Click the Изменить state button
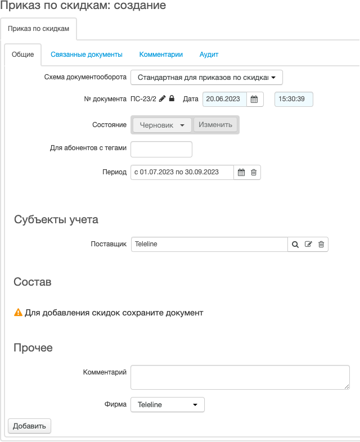The image size is (360, 442). pyautogui.click(x=215, y=125)
